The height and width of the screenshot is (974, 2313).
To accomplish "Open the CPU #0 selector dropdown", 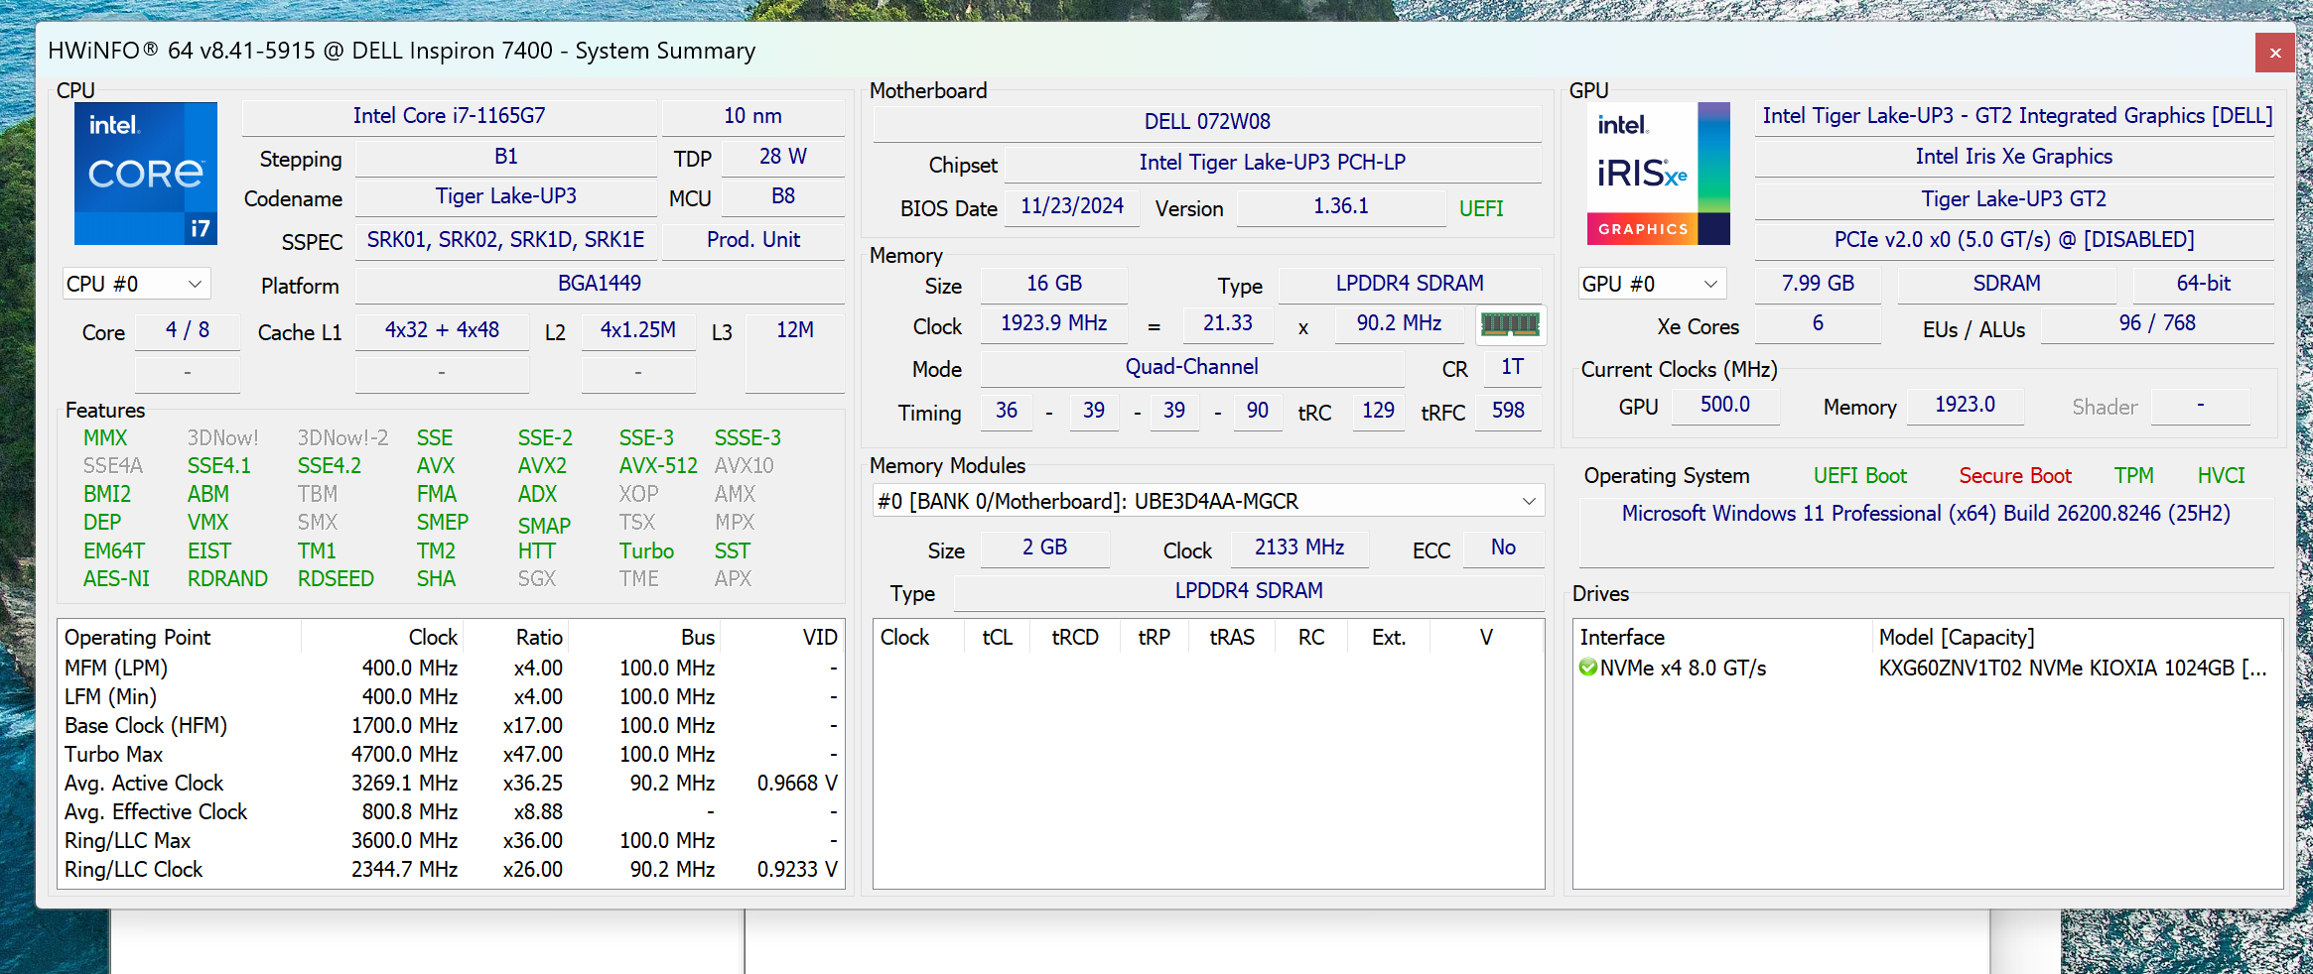I will (x=136, y=284).
